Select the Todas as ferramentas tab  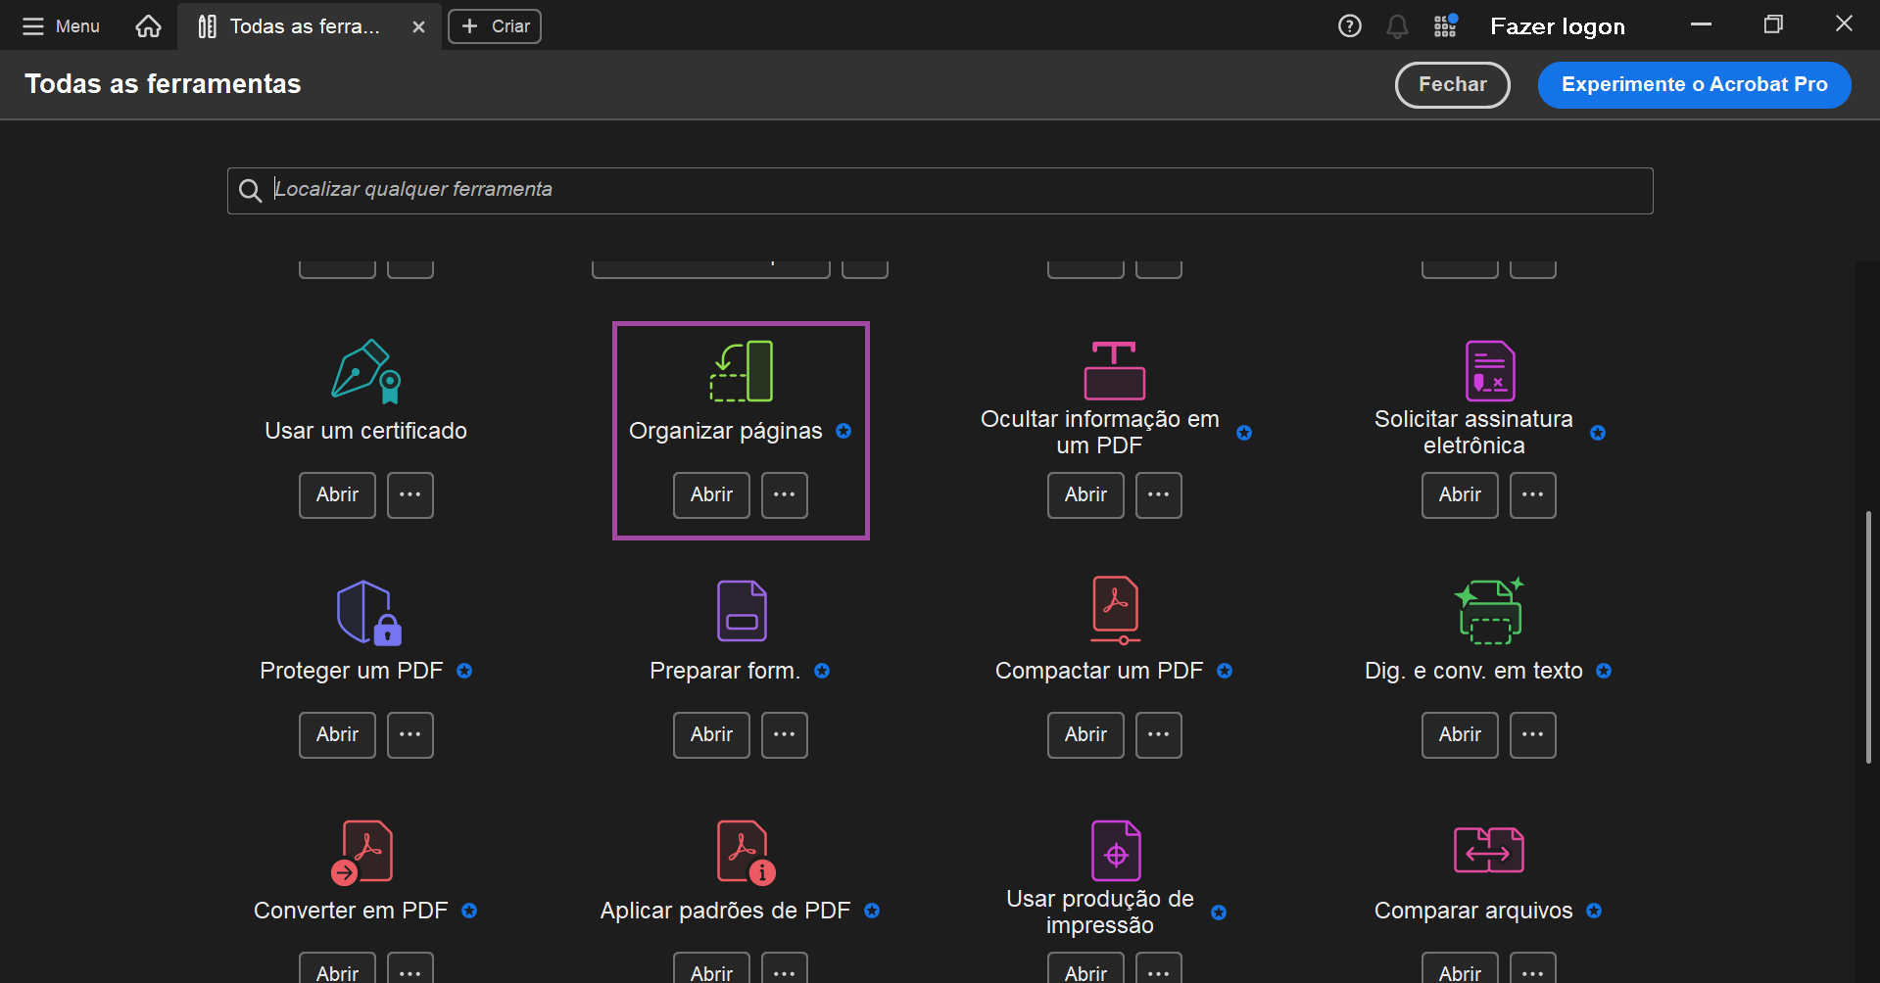point(294,26)
